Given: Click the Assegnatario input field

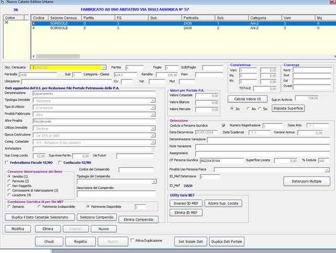Looking at the screenshot, I should point(263,154).
